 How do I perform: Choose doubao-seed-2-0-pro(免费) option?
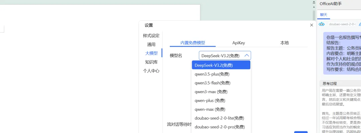click(221, 127)
